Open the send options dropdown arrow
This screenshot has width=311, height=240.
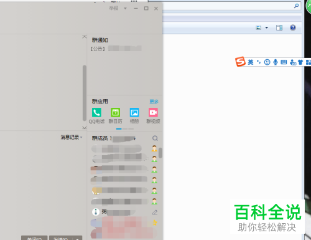[77, 238]
